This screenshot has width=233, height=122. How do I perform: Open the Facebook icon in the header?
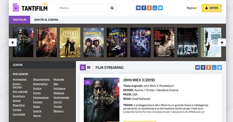pos(144,8)
